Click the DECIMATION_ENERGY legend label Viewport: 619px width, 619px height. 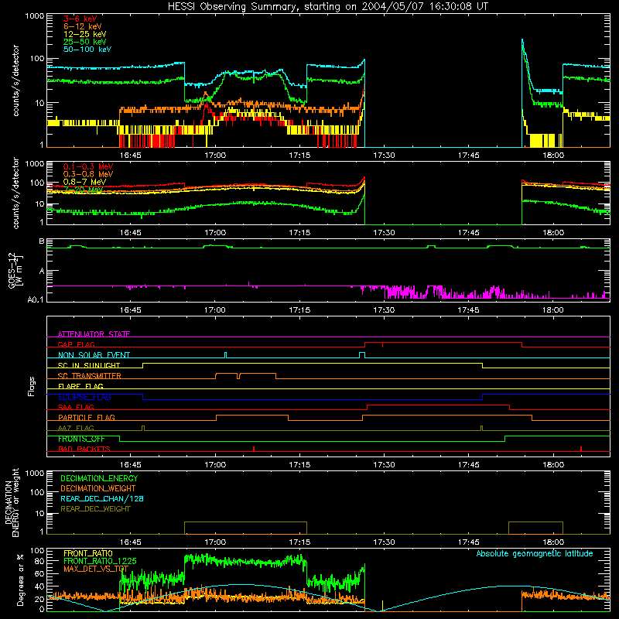[99, 478]
